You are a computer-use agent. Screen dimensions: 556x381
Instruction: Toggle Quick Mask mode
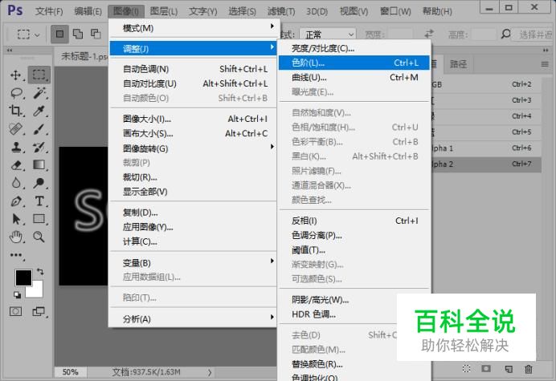point(15,311)
